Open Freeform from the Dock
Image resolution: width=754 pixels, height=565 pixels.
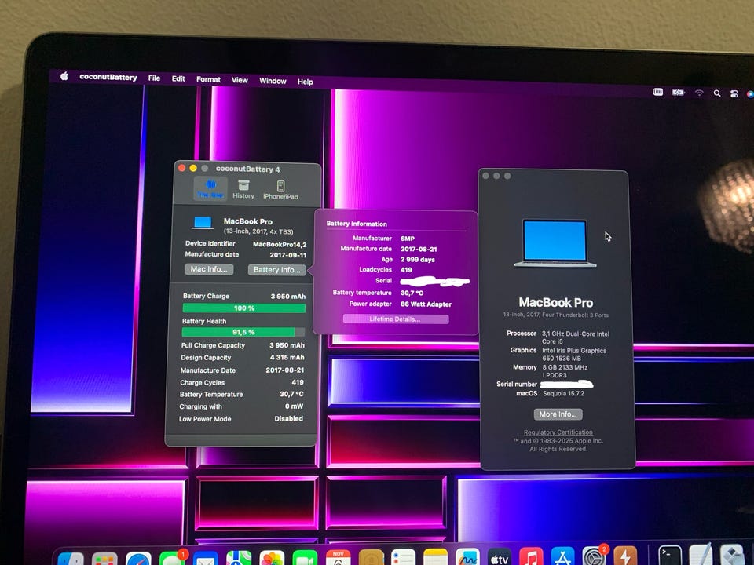click(x=468, y=557)
